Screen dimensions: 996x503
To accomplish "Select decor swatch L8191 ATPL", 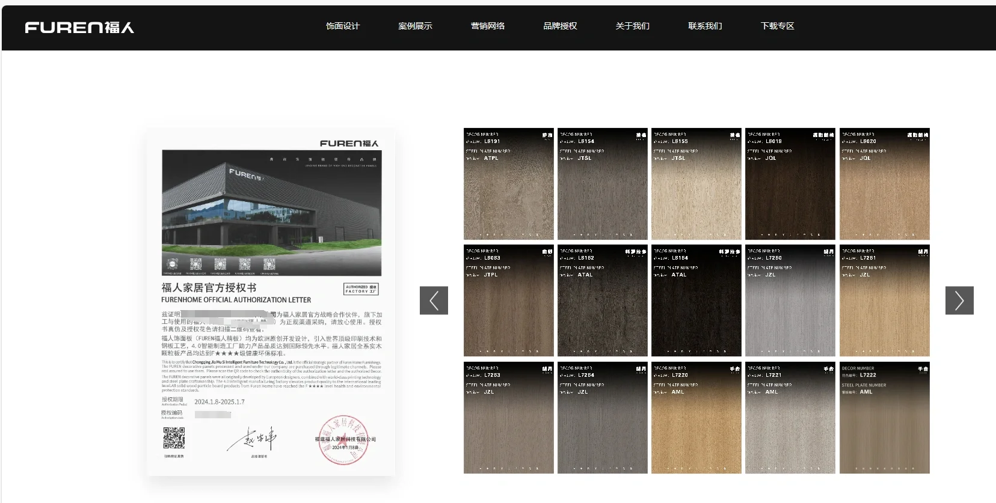I will pos(509,184).
